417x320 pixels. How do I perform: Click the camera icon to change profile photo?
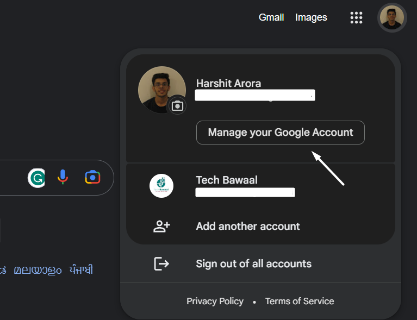pos(177,105)
